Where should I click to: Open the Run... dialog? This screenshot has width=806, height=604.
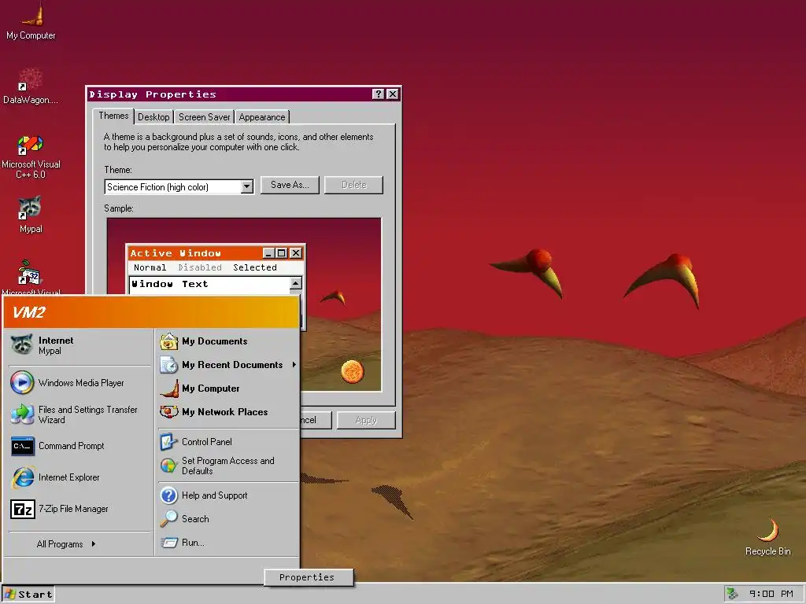click(x=227, y=543)
